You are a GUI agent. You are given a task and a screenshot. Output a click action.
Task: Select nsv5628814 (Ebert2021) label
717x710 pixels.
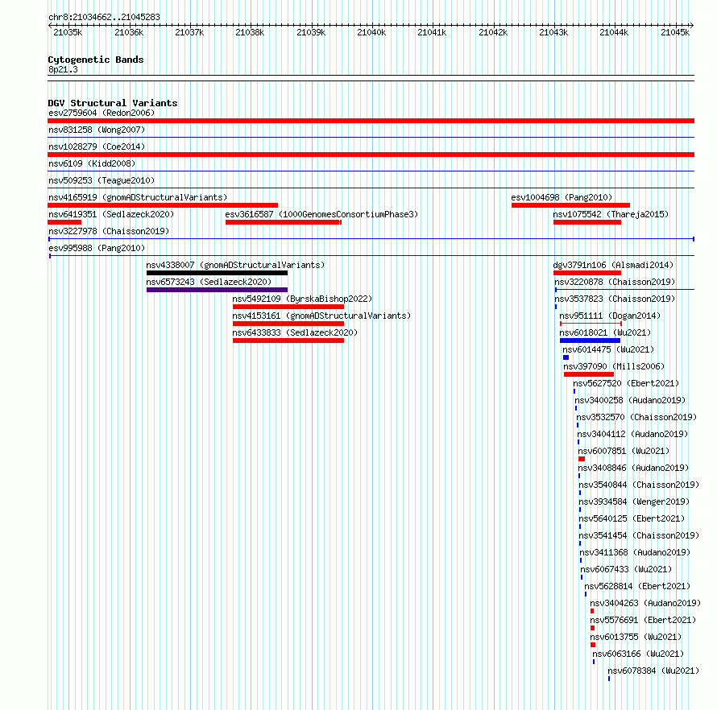click(637, 586)
